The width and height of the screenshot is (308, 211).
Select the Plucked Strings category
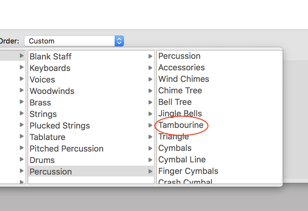pyautogui.click(x=60, y=126)
